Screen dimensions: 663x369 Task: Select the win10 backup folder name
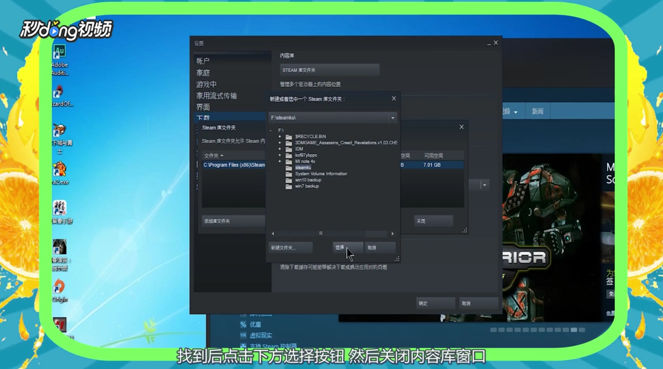pos(308,180)
